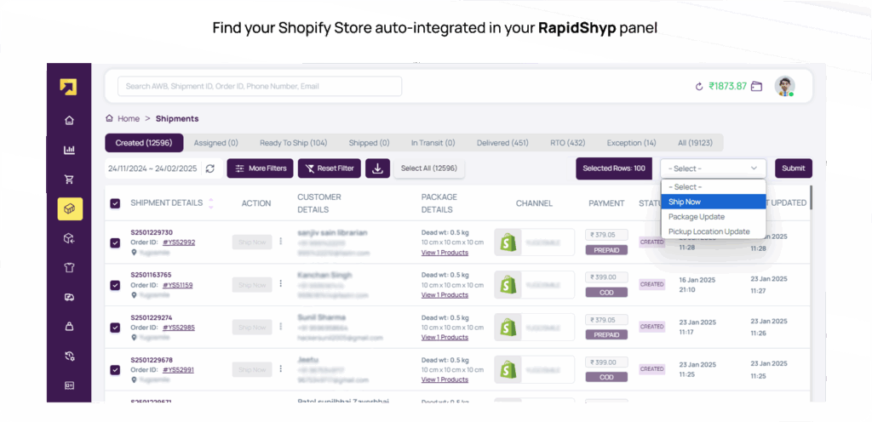Open the wallet icon next to the balance
The height and width of the screenshot is (422, 872).
click(x=756, y=87)
